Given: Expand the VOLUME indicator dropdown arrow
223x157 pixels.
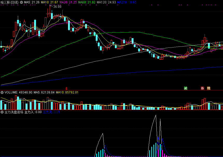Looking at the screenshot, I should (2, 92).
